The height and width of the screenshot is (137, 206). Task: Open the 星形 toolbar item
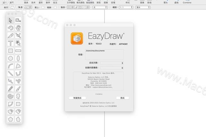pyautogui.click(x=41, y=2)
